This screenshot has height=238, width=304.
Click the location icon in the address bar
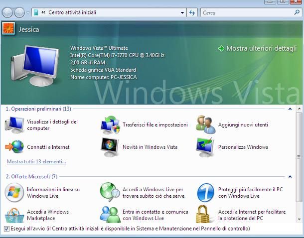click(x=36, y=12)
